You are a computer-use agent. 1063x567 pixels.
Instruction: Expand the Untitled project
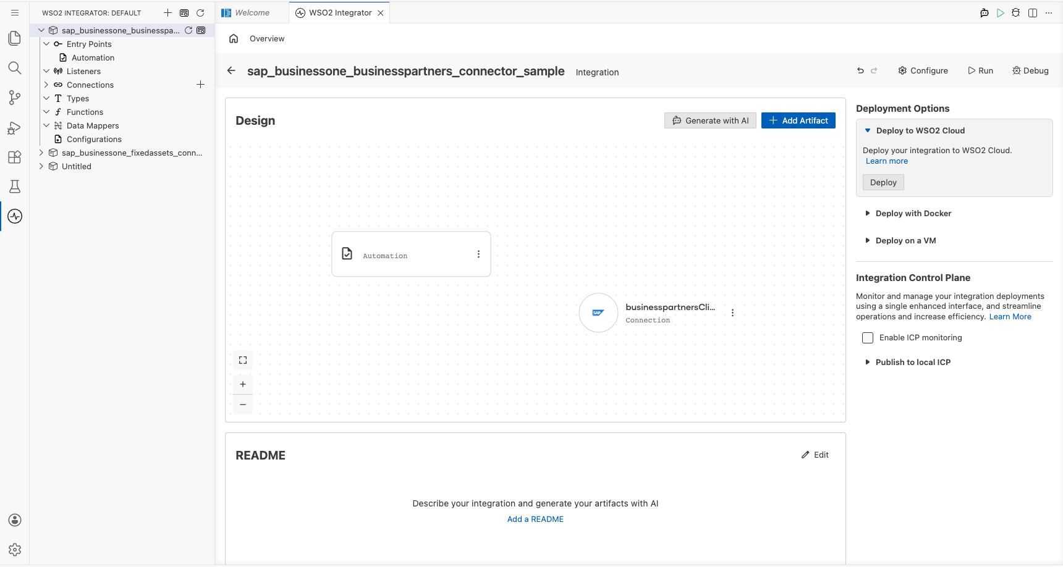tap(41, 166)
